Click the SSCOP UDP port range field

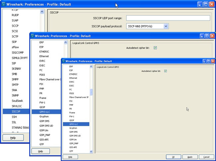tap(168, 18)
